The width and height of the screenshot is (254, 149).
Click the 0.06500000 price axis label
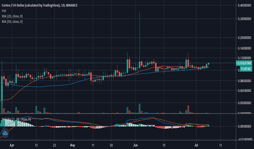(244, 91)
